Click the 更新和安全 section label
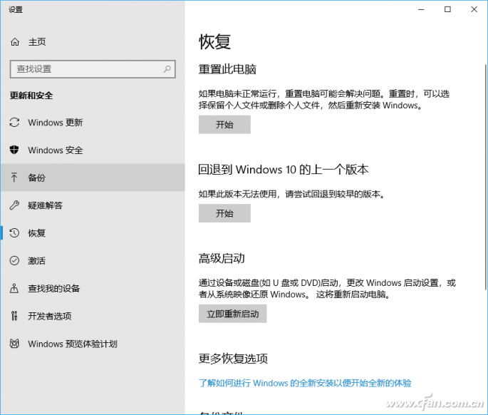Viewport: 488px width, 415px height. click(x=31, y=96)
